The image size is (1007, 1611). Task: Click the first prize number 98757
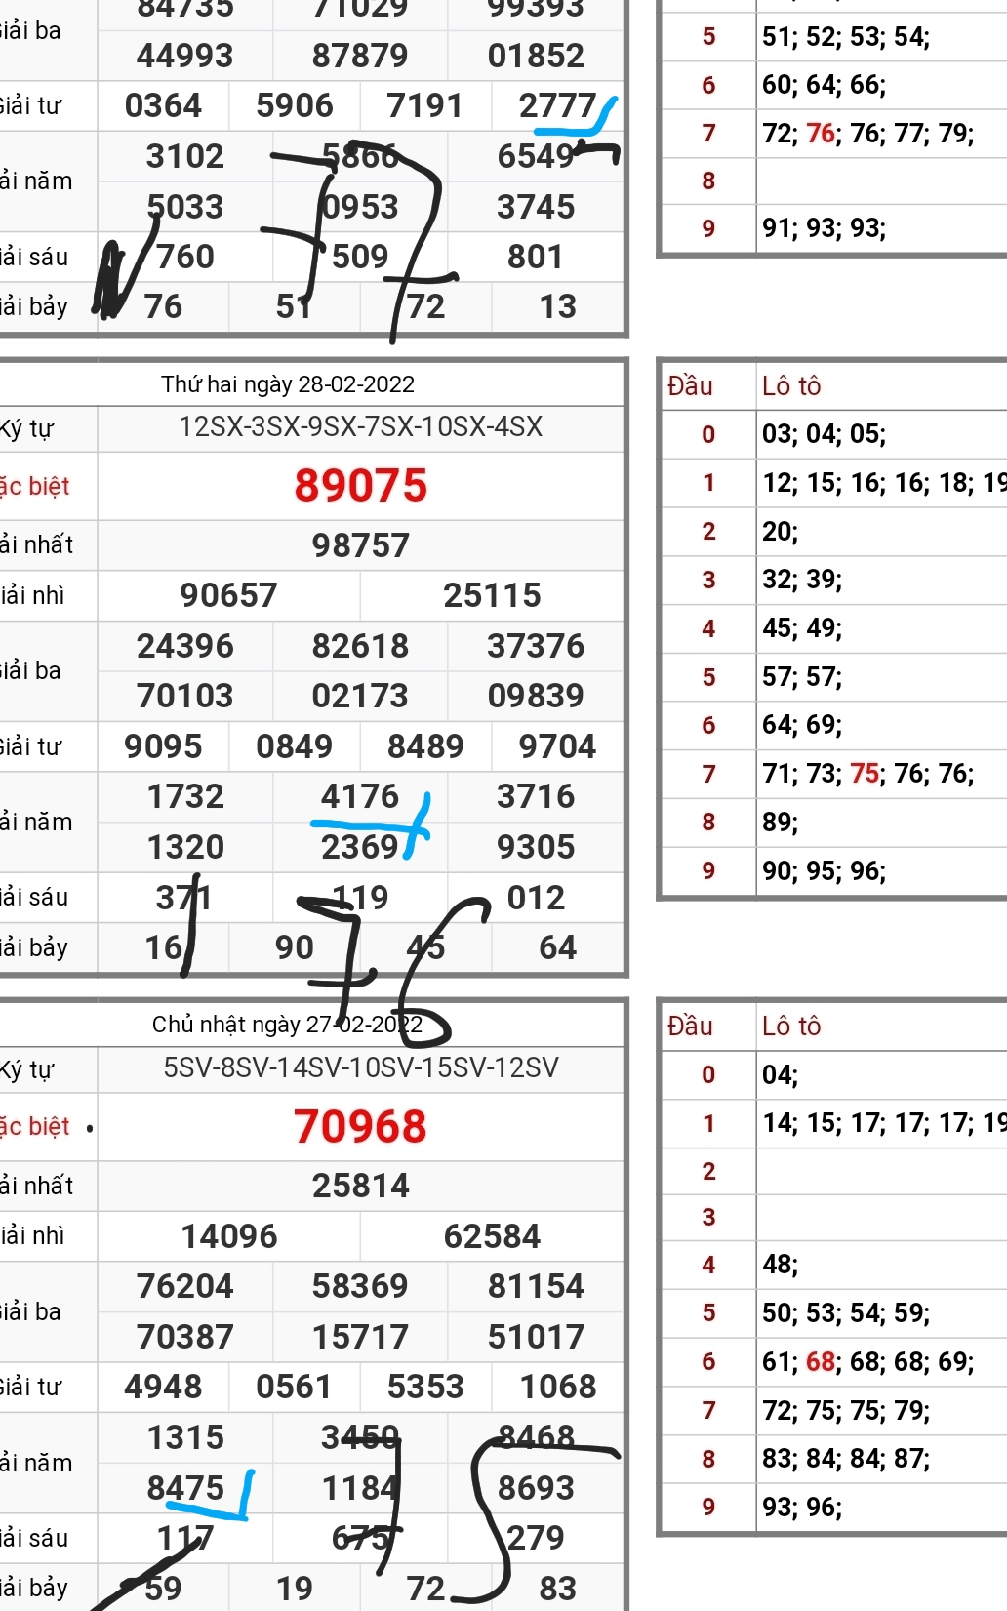click(x=360, y=545)
